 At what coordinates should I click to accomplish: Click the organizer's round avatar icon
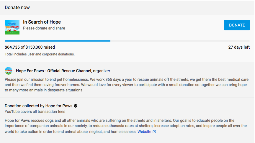tap(9, 71)
